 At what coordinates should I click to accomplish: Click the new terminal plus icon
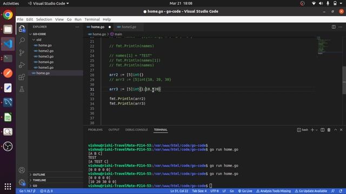pos(312,130)
